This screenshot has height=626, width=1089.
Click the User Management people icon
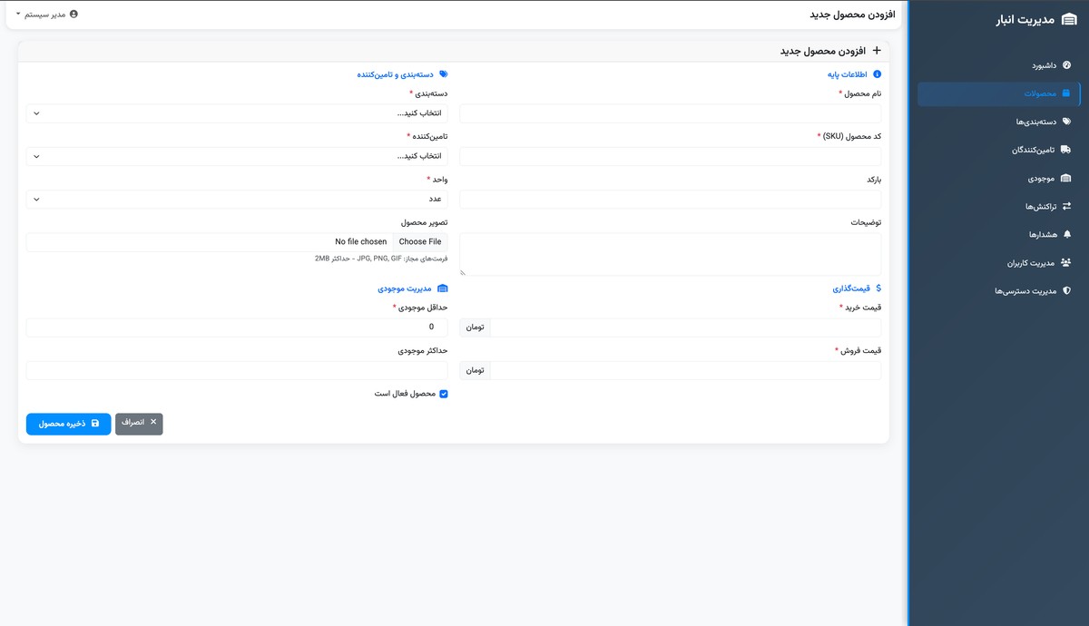pos(1066,263)
